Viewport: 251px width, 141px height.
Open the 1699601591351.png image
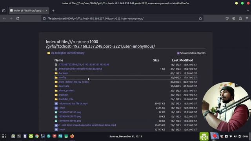(70, 112)
